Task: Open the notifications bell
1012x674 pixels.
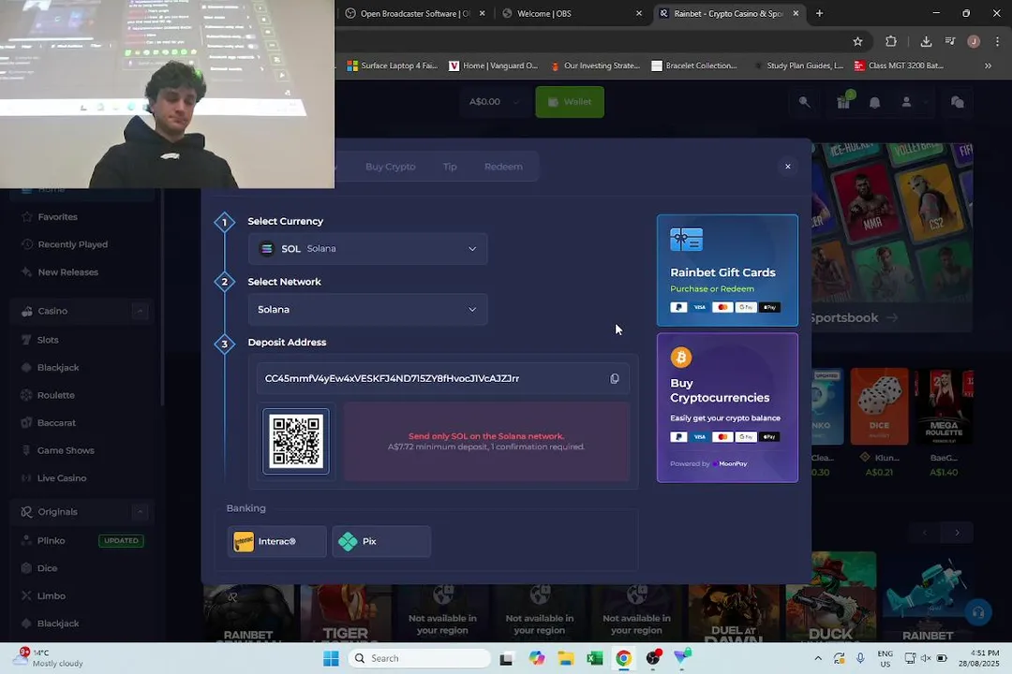Action: 875,103
